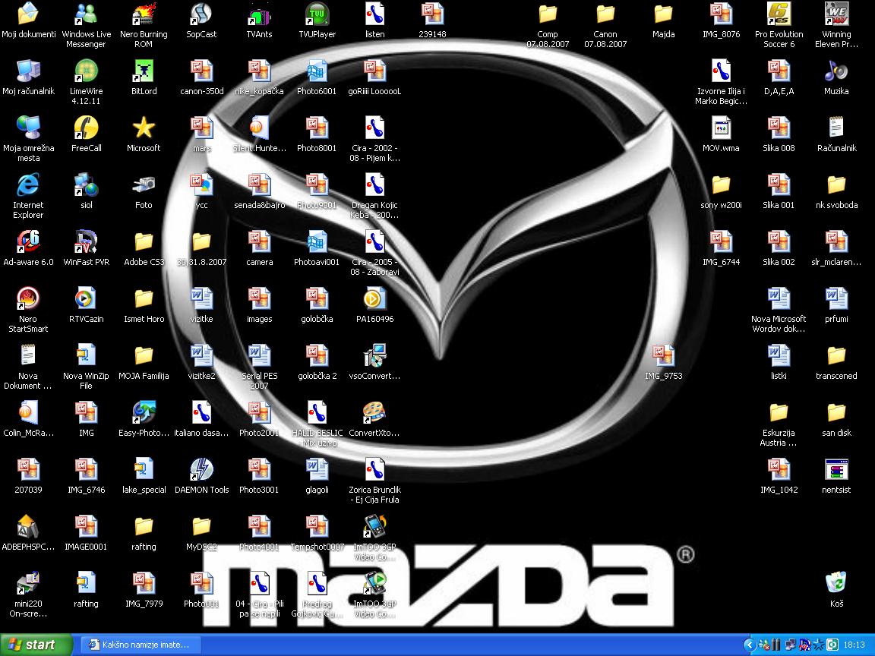Image resolution: width=875 pixels, height=656 pixels.
Task: Select the rafting folder icon
Action: pos(144,527)
